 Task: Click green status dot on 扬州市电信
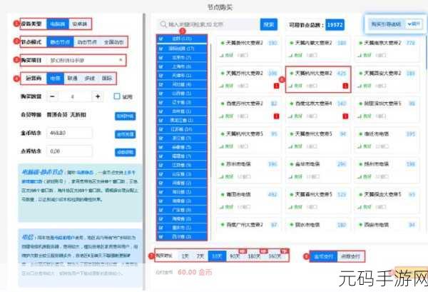click(360, 164)
